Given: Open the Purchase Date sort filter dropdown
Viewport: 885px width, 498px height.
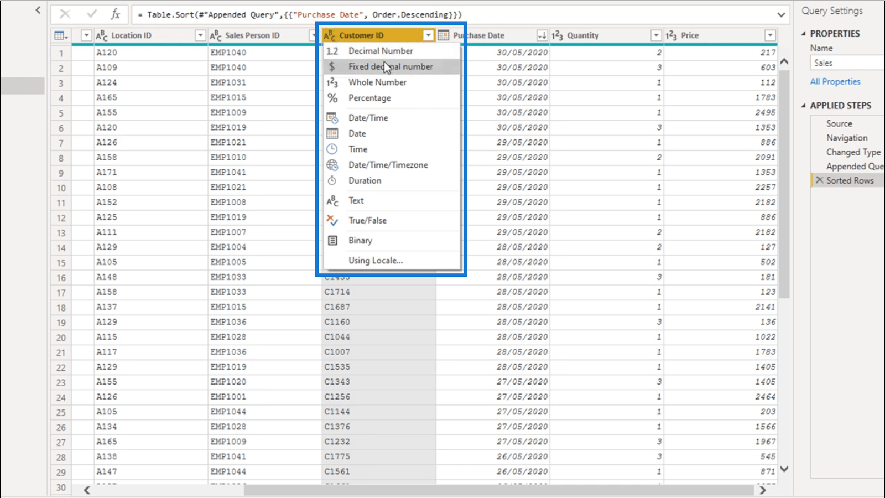Looking at the screenshot, I should click(542, 35).
